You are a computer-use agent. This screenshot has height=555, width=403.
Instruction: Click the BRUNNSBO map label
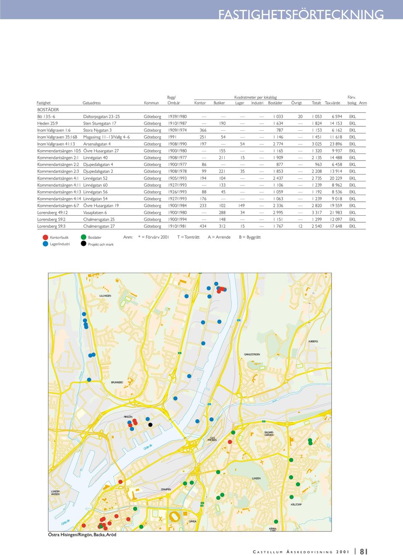click(x=117, y=382)
